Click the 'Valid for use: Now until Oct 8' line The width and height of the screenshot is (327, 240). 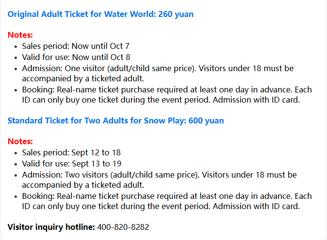(x=76, y=57)
